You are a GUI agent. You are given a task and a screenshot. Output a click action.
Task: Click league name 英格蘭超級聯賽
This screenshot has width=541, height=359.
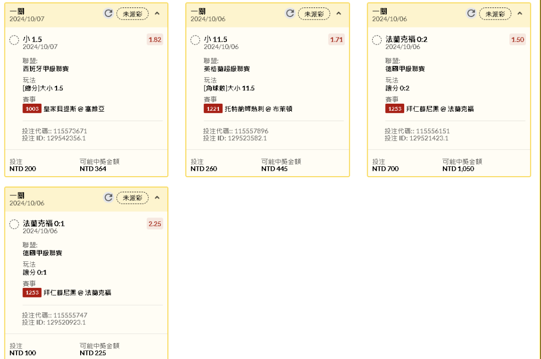227,69
